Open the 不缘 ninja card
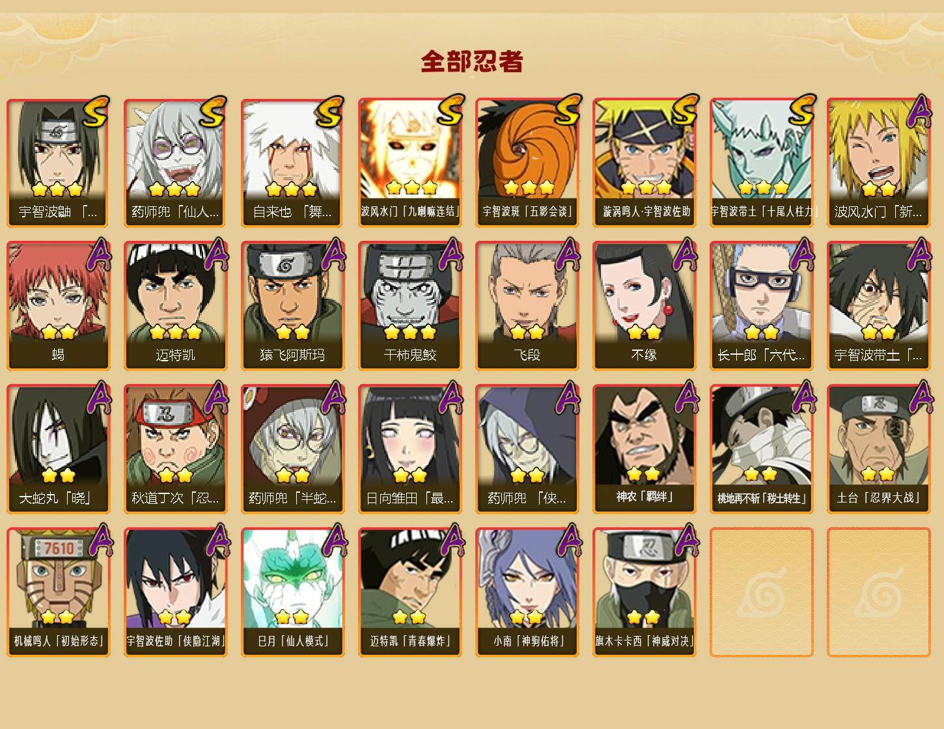The height and width of the screenshot is (729, 944). 644,305
